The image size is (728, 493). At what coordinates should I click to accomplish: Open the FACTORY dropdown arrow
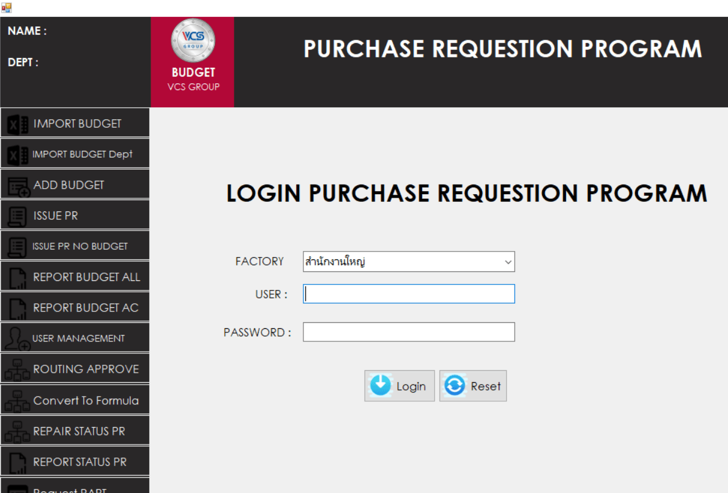click(508, 262)
